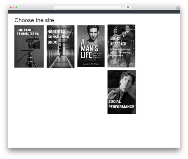Click the 'Choose the site' heading

point(34,20)
